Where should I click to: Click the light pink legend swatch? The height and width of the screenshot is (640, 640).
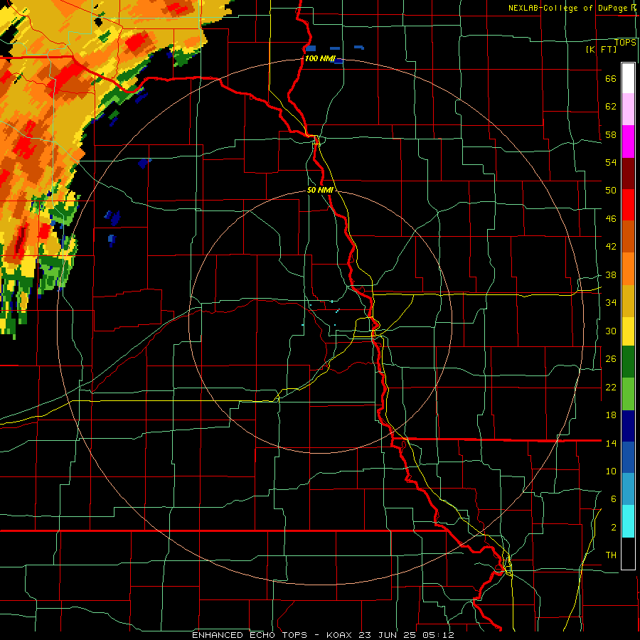tap(628, 109)
